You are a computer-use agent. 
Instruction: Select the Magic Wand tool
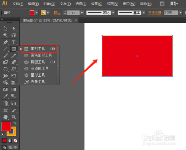[x=5, y=35]
